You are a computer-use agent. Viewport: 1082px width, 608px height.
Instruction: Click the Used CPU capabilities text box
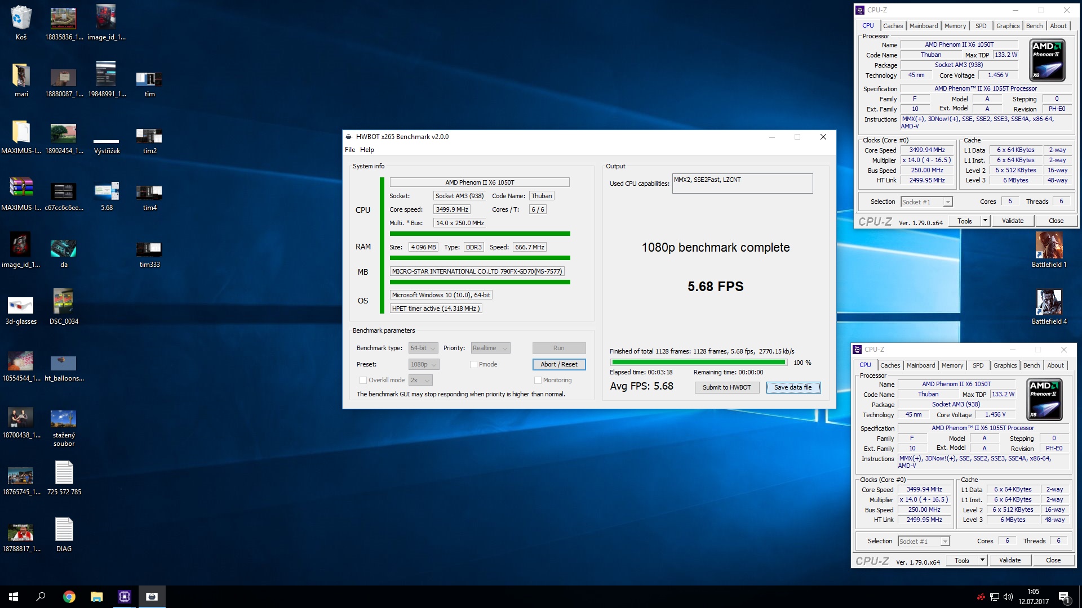coord(742,184)
